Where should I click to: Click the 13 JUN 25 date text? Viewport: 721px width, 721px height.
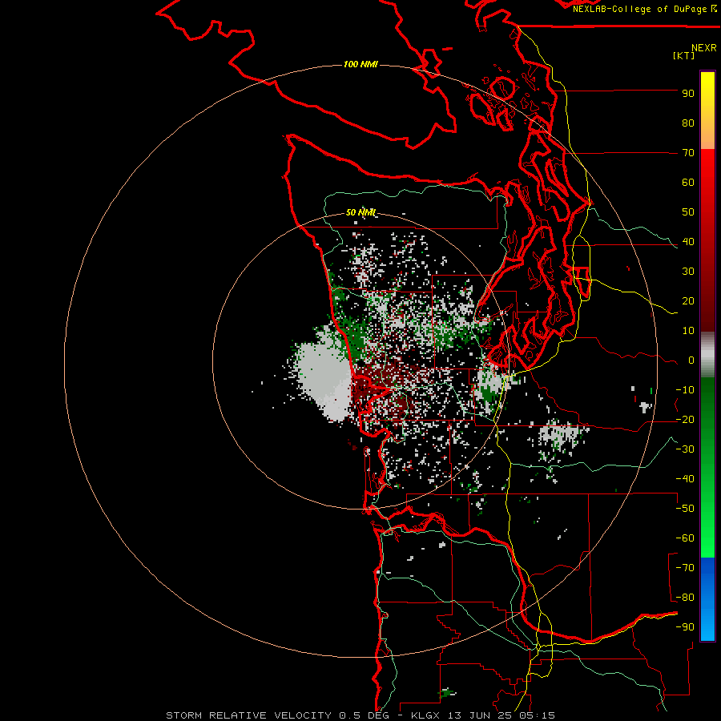point(481,715)
